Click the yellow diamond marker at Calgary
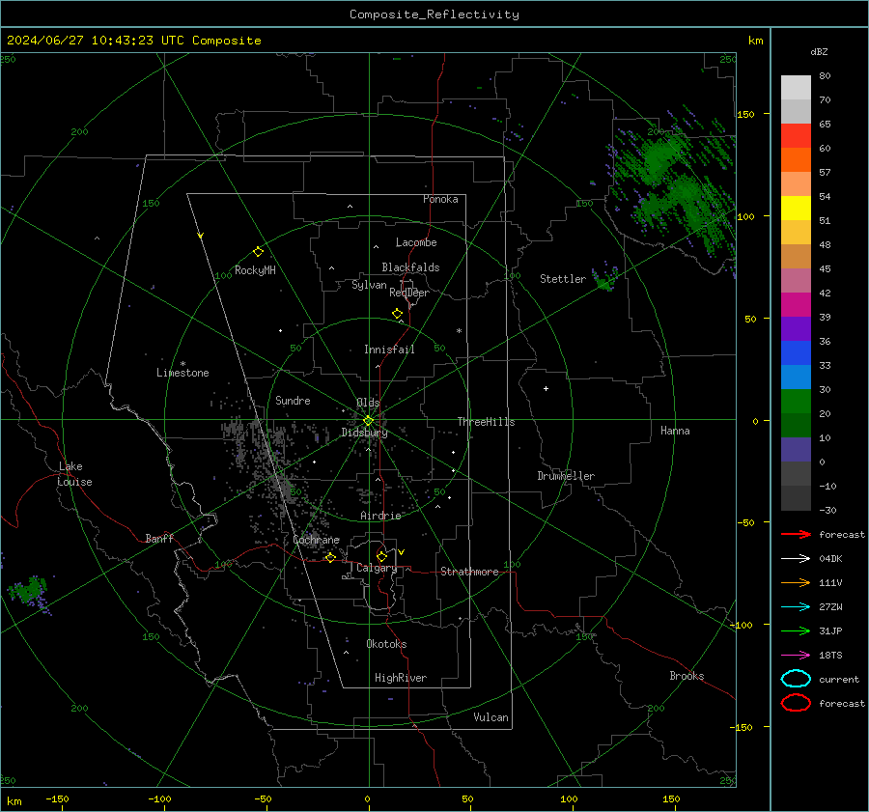The image size is (869, 812). 381,556
